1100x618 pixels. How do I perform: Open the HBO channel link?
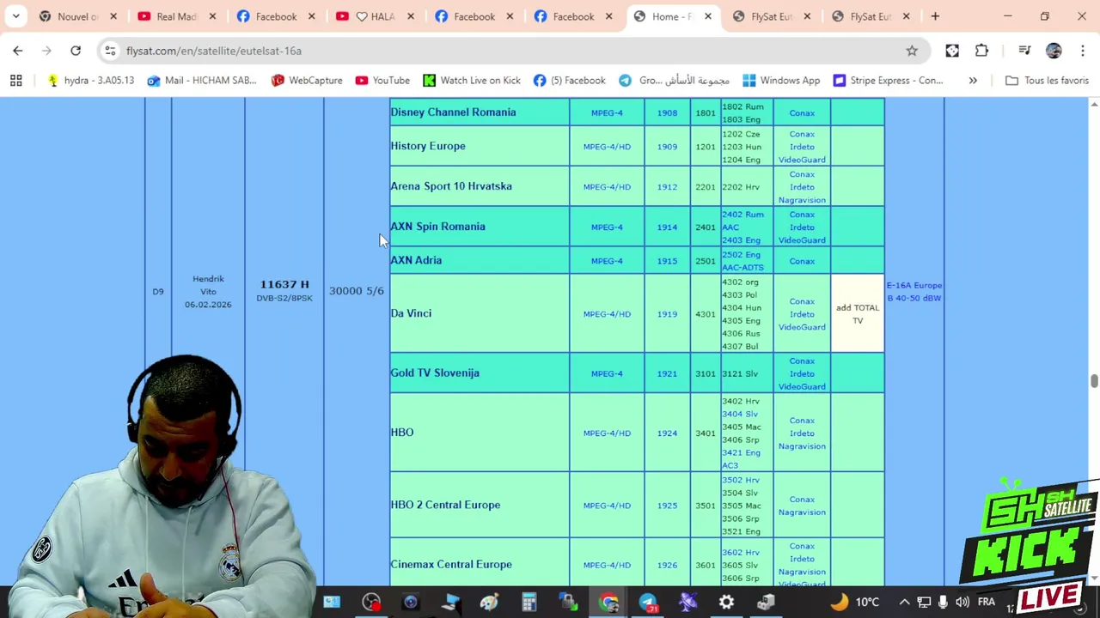(402, 433)
